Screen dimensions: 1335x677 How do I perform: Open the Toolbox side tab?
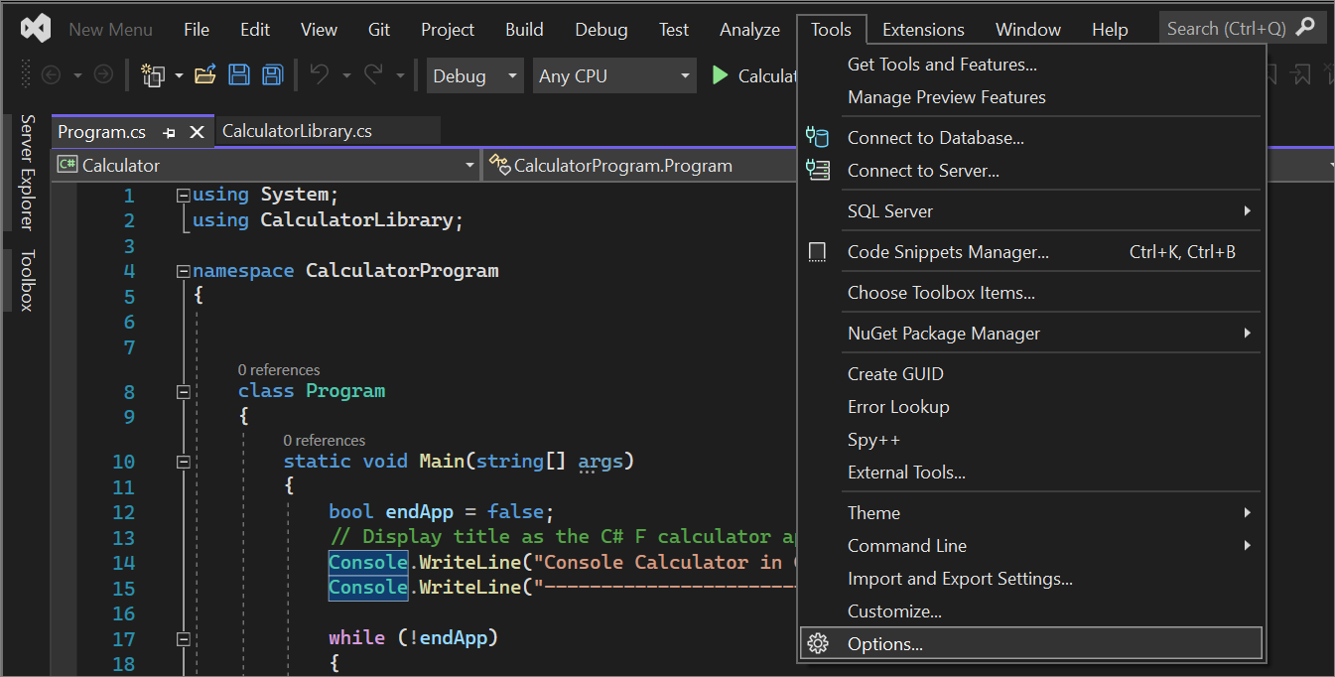tap(27, 280)
